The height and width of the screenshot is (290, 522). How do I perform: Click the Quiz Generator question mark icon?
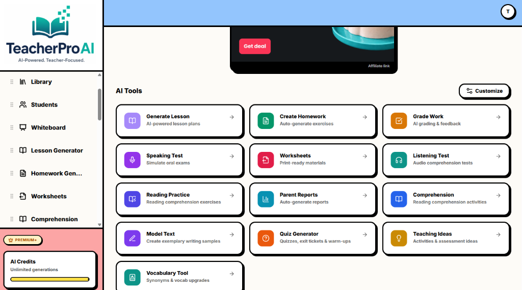[x=266, y=238]
